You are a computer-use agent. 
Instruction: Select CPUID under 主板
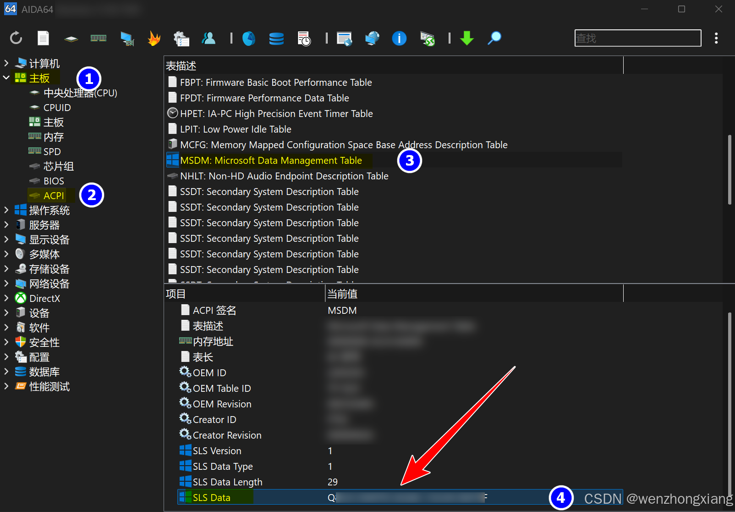click(57, 107)
